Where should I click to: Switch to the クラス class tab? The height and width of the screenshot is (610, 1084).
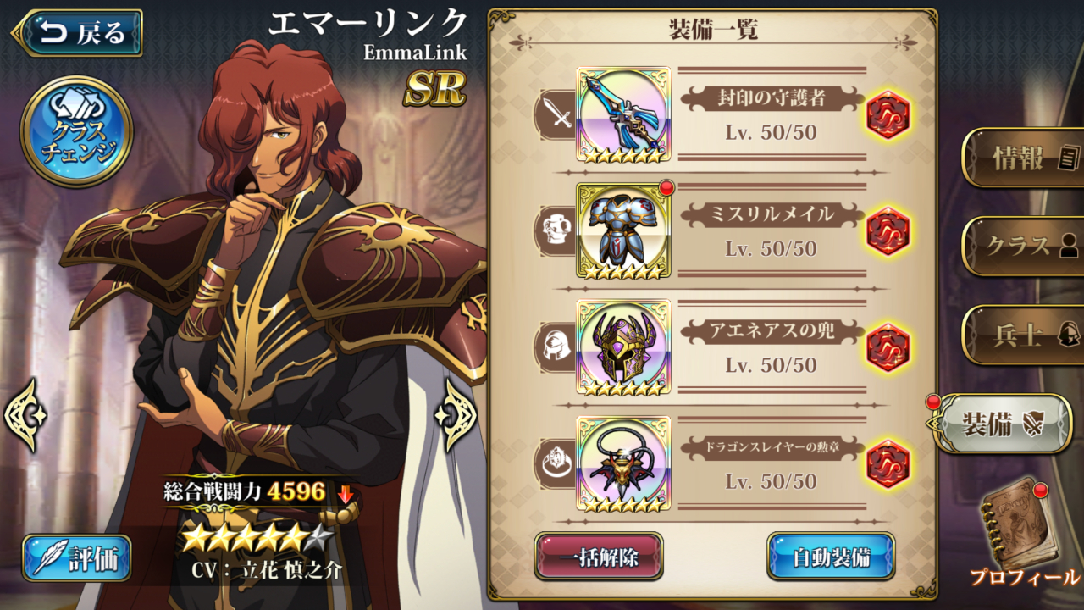1025,246
